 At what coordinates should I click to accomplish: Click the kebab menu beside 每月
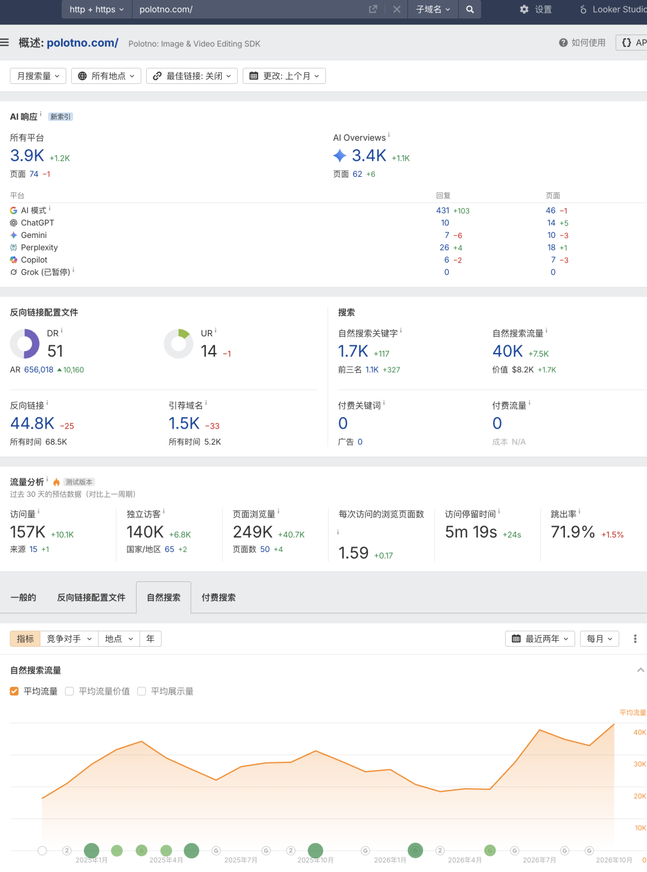tap(635, 639)
